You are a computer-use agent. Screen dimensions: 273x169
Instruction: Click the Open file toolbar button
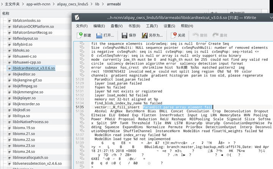(x=105, y=36)
